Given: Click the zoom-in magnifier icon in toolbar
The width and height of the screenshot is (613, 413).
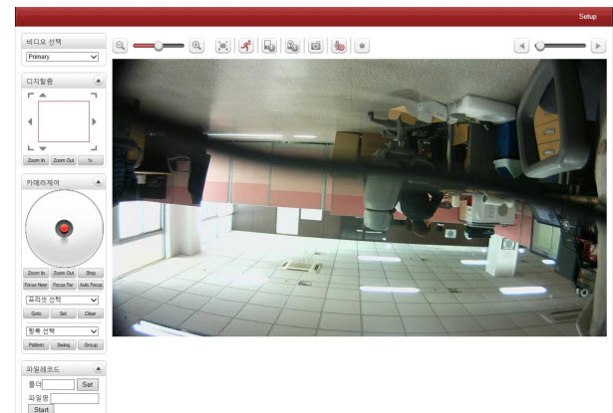Looking at the screenshot, I should [196, 46].
